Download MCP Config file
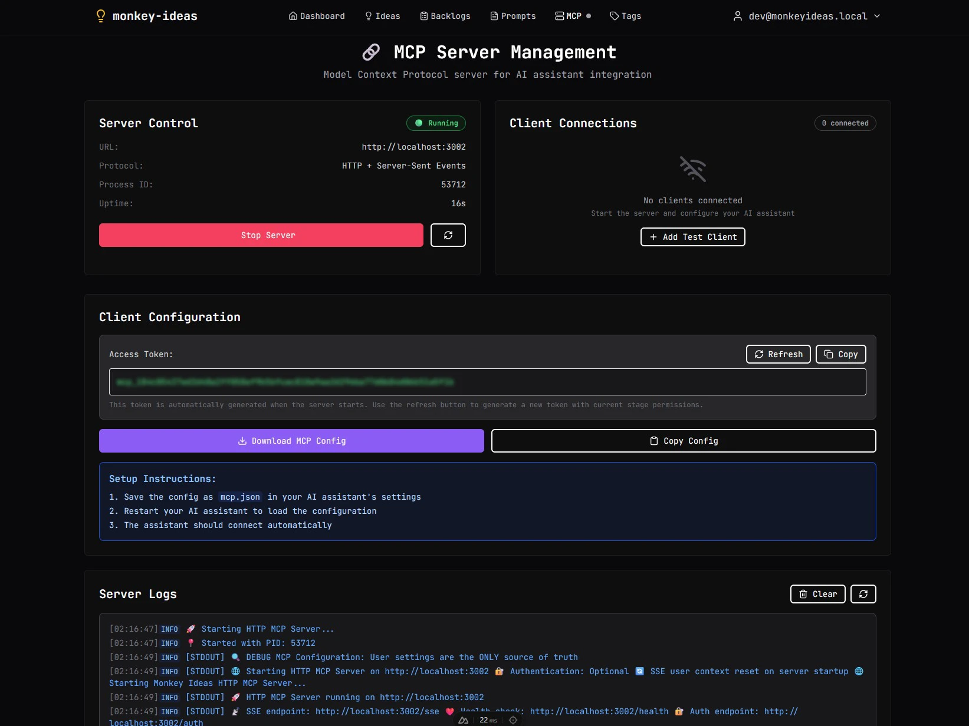 click(x=291, y=441)
